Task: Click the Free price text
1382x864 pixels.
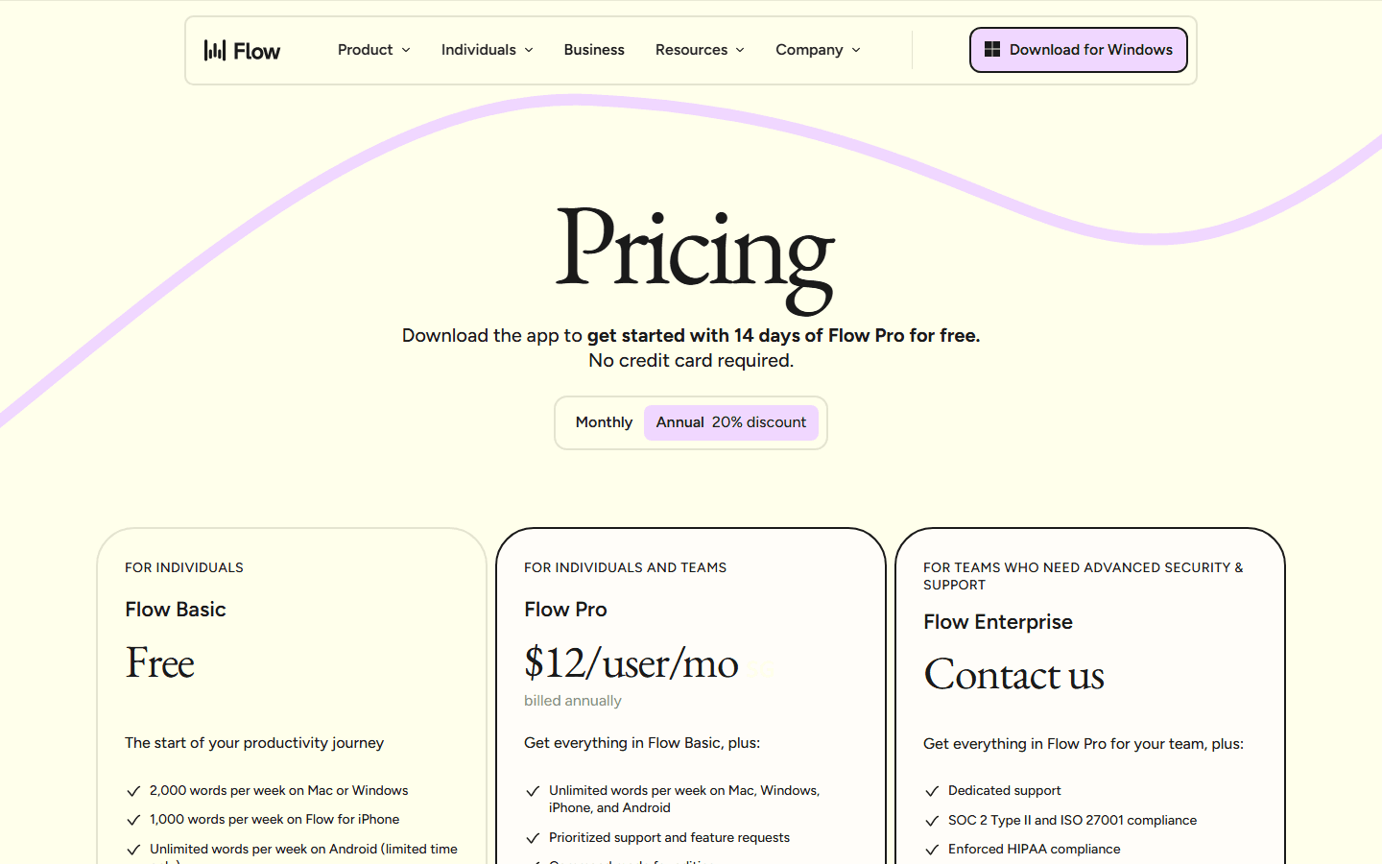Action: point(159,663)
